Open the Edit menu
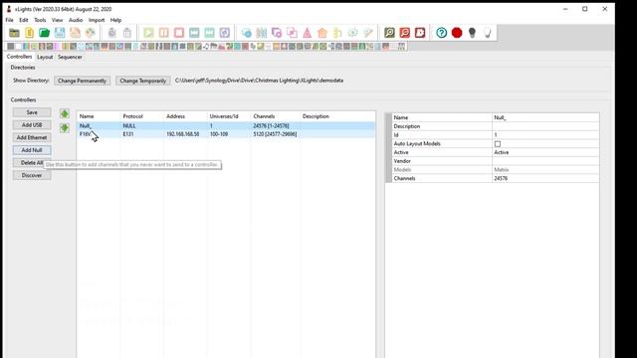 24,20
